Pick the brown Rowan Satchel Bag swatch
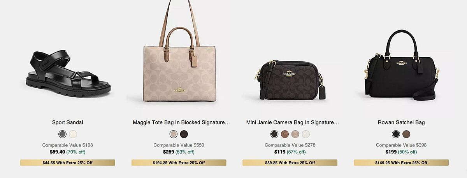The image size is (467, 178). click(x=406, y=134)
